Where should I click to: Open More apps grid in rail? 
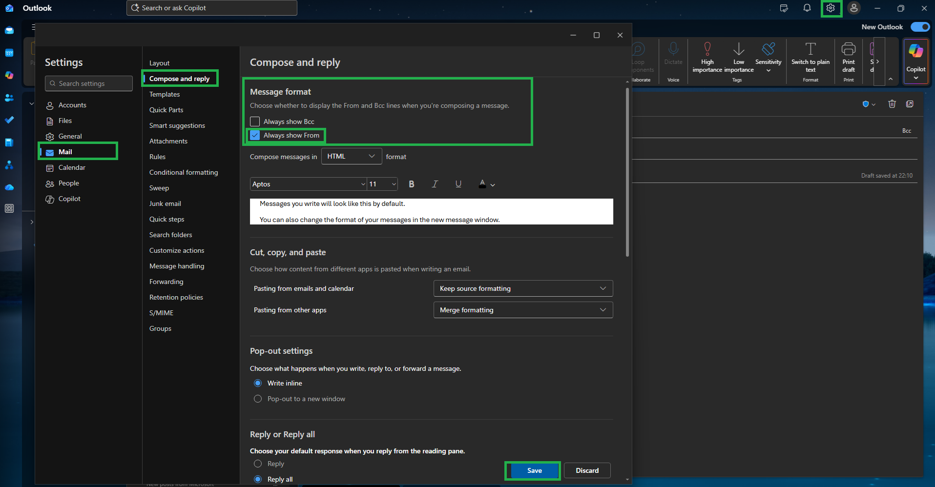coord(9,208)
